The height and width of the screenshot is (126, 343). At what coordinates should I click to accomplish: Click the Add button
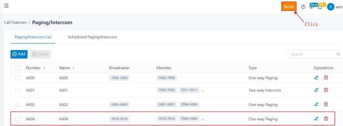pyautogui.click(x=19, y=54)
